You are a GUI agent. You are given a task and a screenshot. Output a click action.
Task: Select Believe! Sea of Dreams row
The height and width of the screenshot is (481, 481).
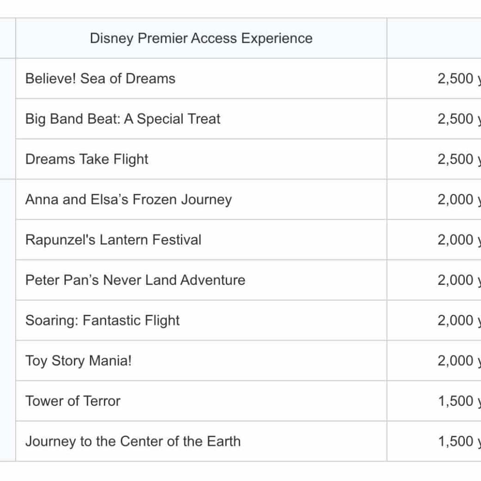100,78
